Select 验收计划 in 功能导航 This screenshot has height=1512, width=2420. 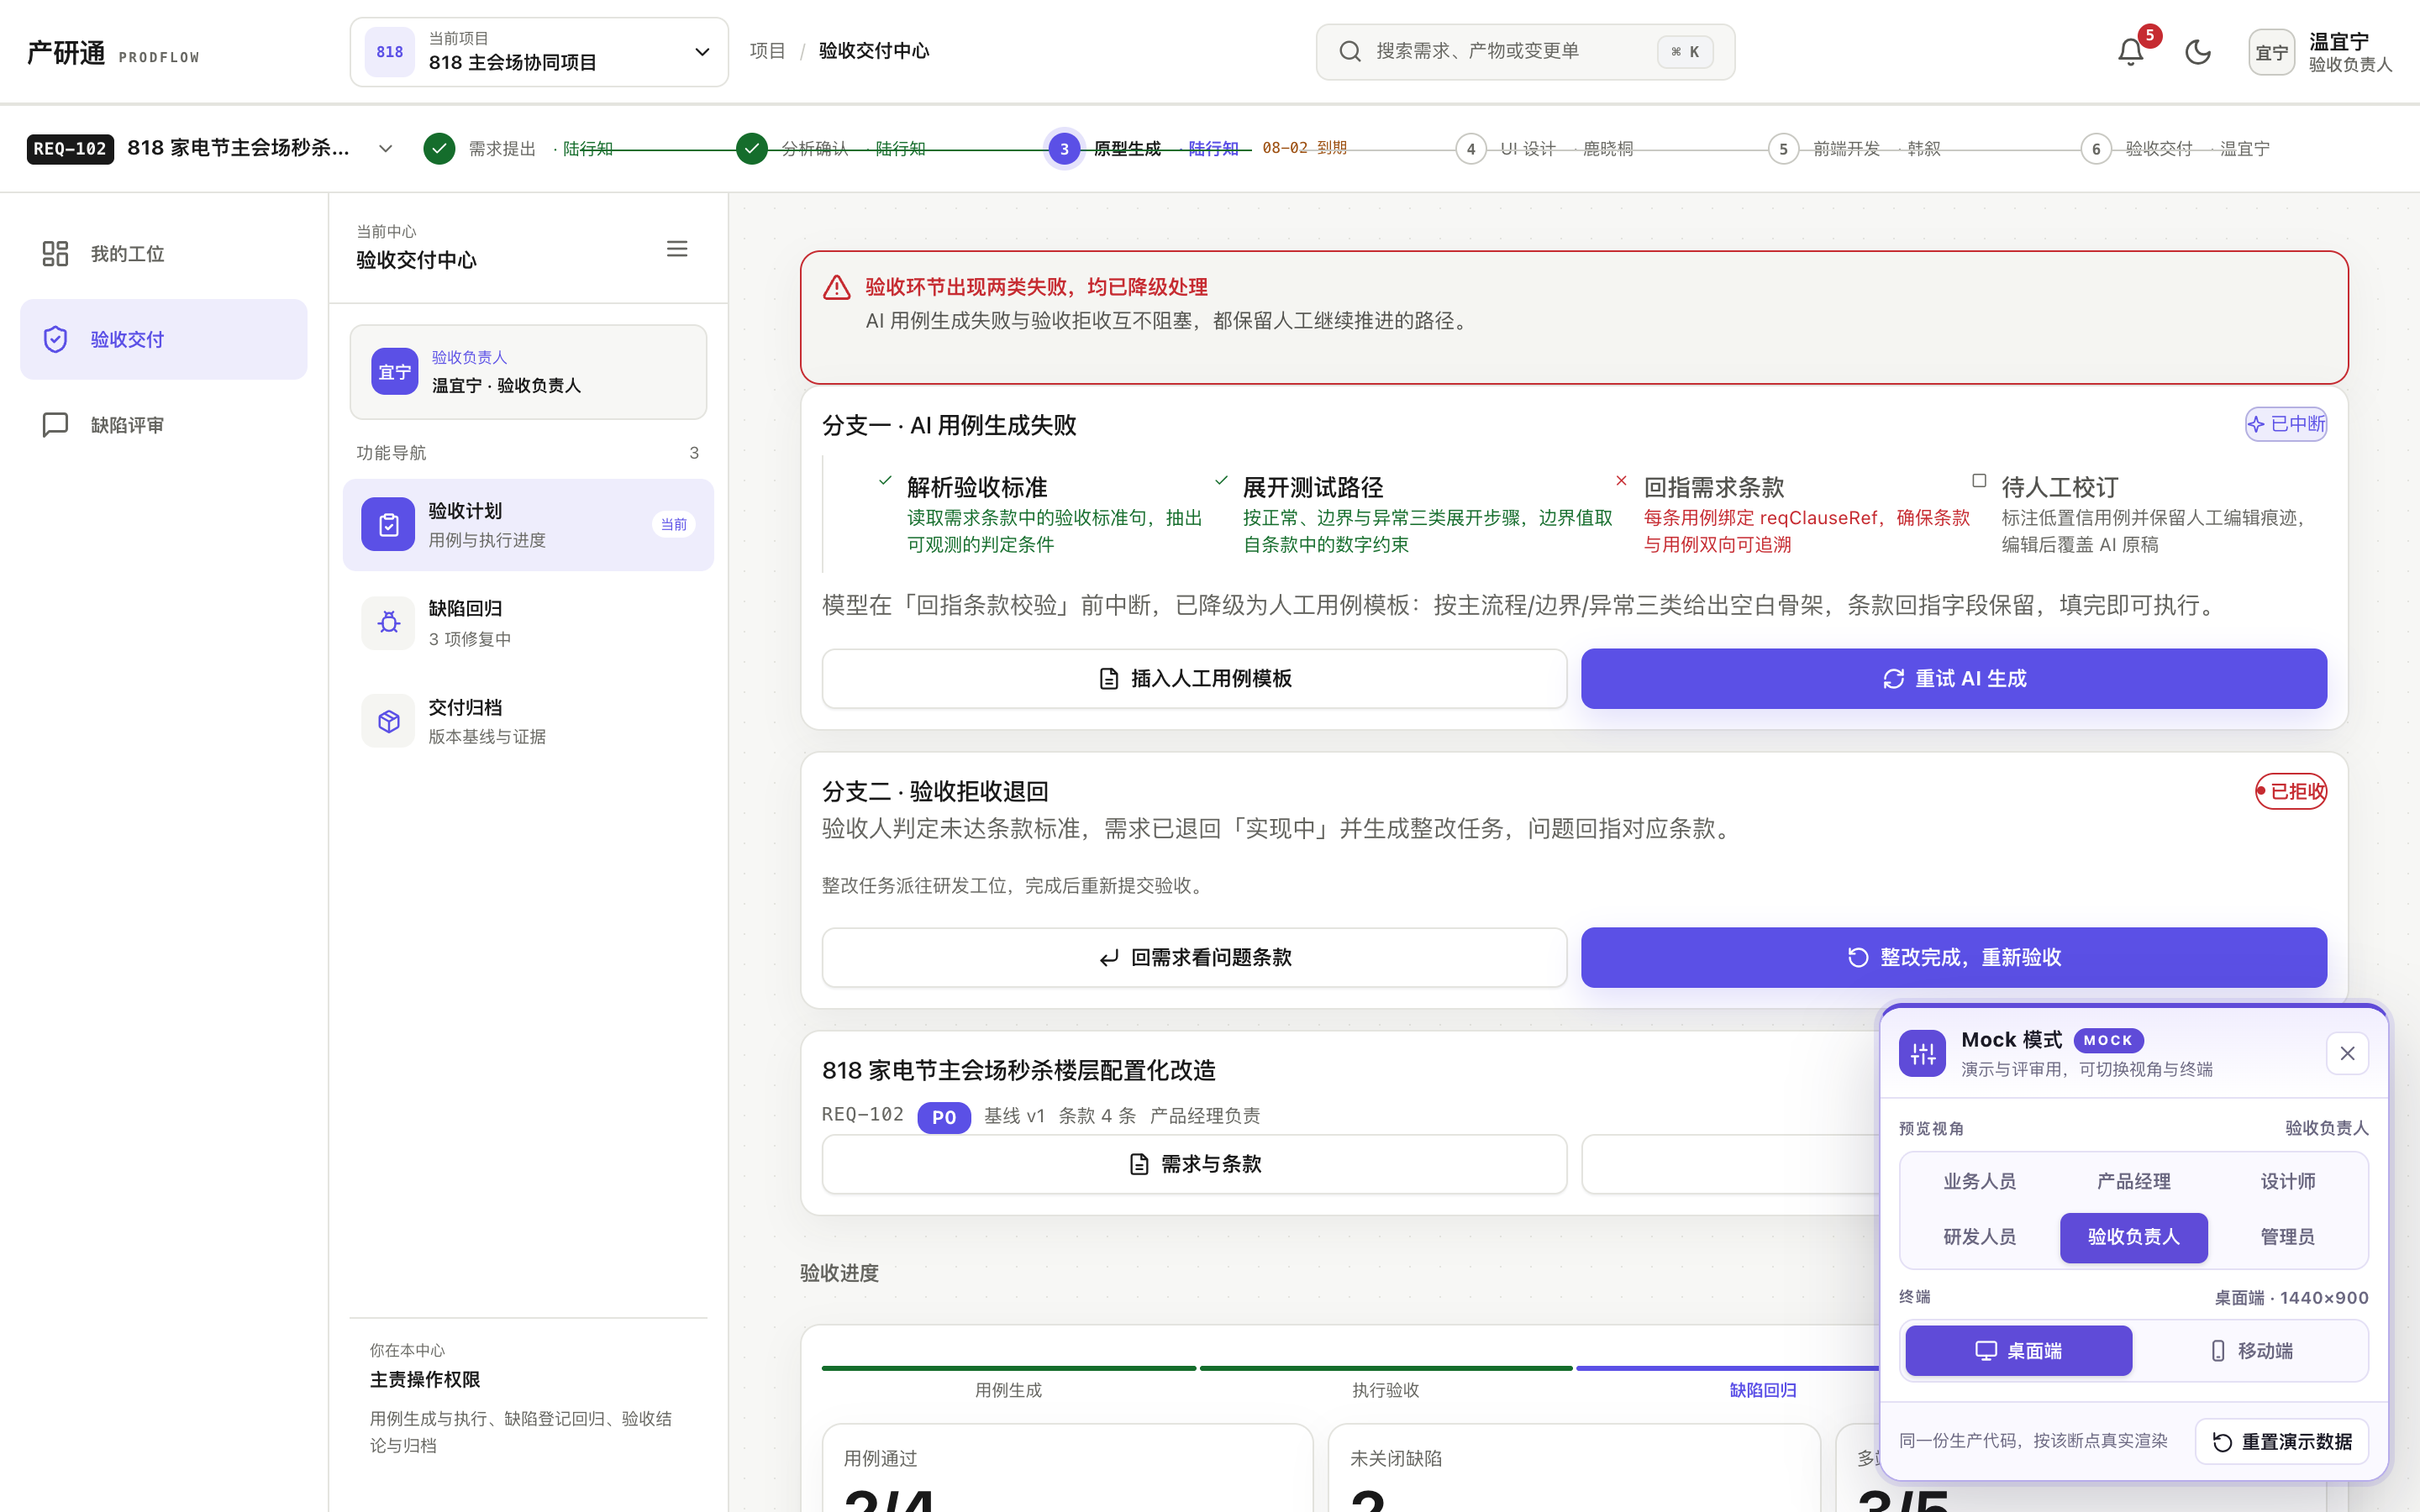[x=528, y=525]
